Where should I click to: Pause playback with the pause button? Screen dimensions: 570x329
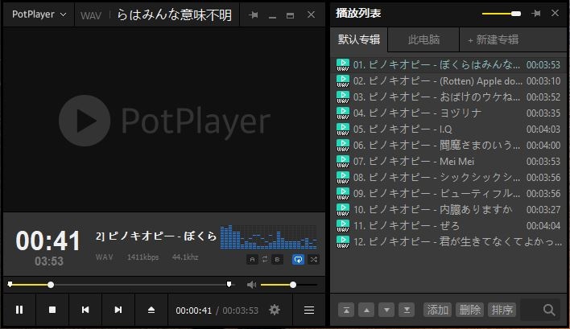click(19, 310)
